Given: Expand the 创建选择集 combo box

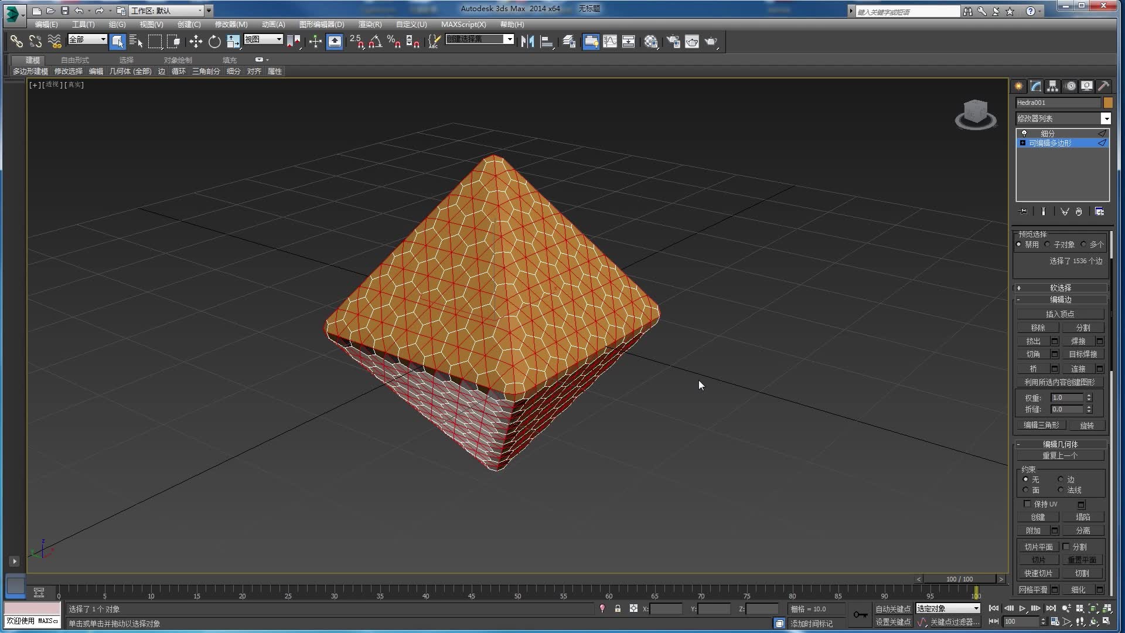Looking at the screenshot, I should click(509, 39).
